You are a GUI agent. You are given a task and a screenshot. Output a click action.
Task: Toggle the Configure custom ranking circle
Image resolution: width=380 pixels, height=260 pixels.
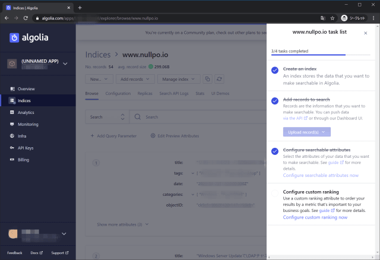(275, 193)
